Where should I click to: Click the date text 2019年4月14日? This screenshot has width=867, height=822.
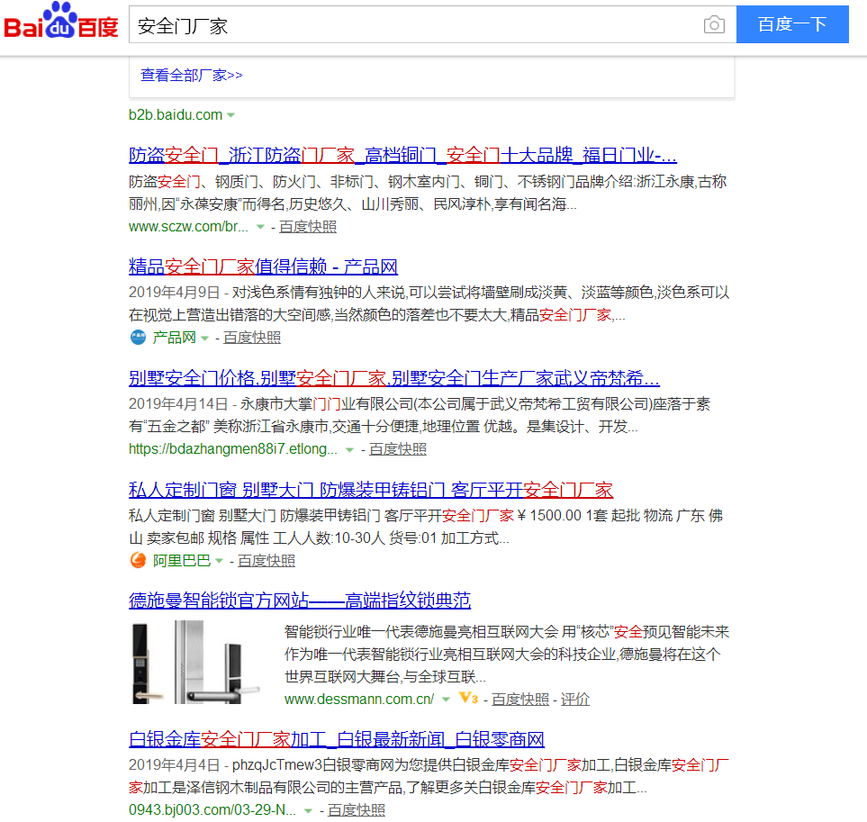[x=178, y=404]
